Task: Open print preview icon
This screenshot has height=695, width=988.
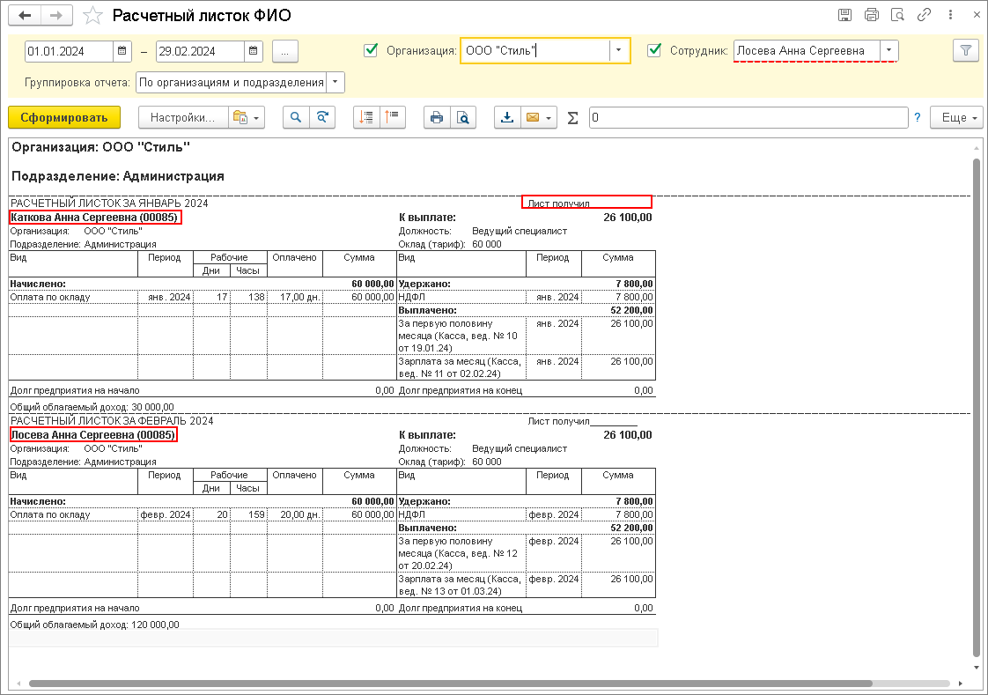Action: (462, 118)
